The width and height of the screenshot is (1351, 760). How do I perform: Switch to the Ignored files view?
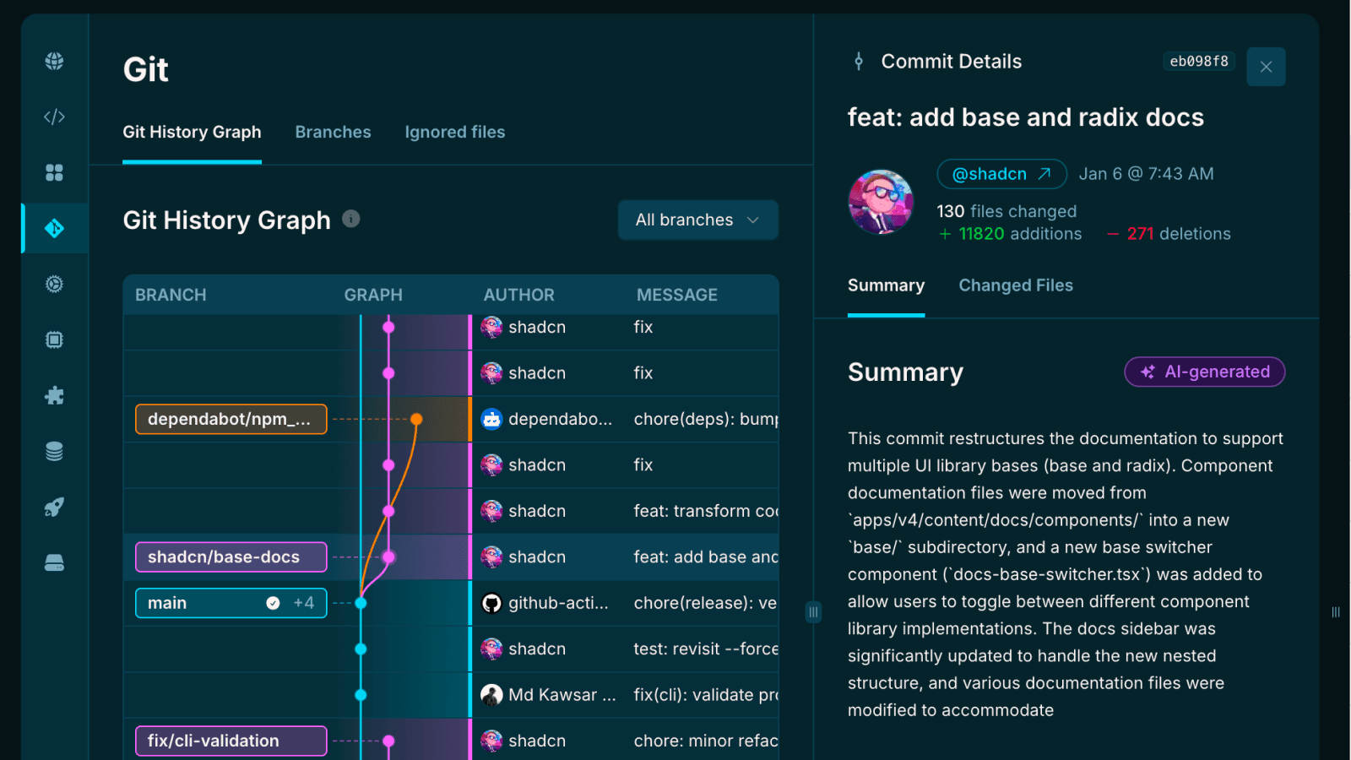[454, 132]
